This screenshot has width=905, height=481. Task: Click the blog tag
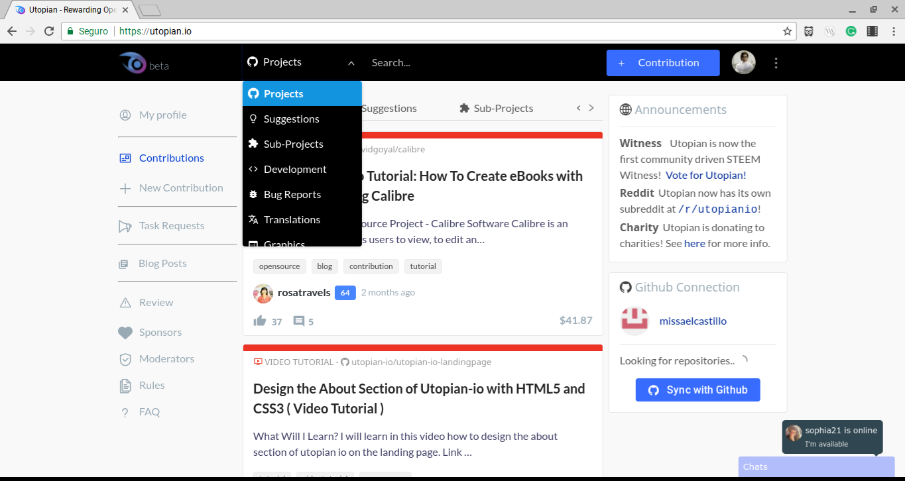[x=325, y=266]
